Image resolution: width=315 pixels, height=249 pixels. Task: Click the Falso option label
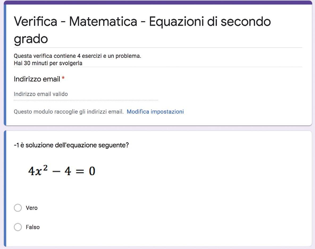(x=32, y=227)
